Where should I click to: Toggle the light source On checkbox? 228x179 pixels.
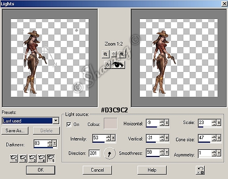(69, 125)
